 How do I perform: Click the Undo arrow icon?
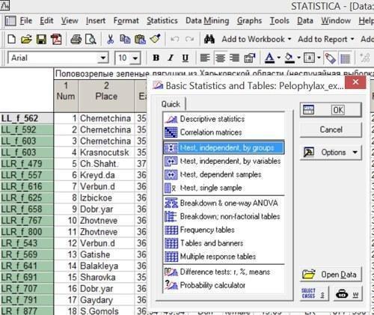pyautogui.click(x=175, y=39)
